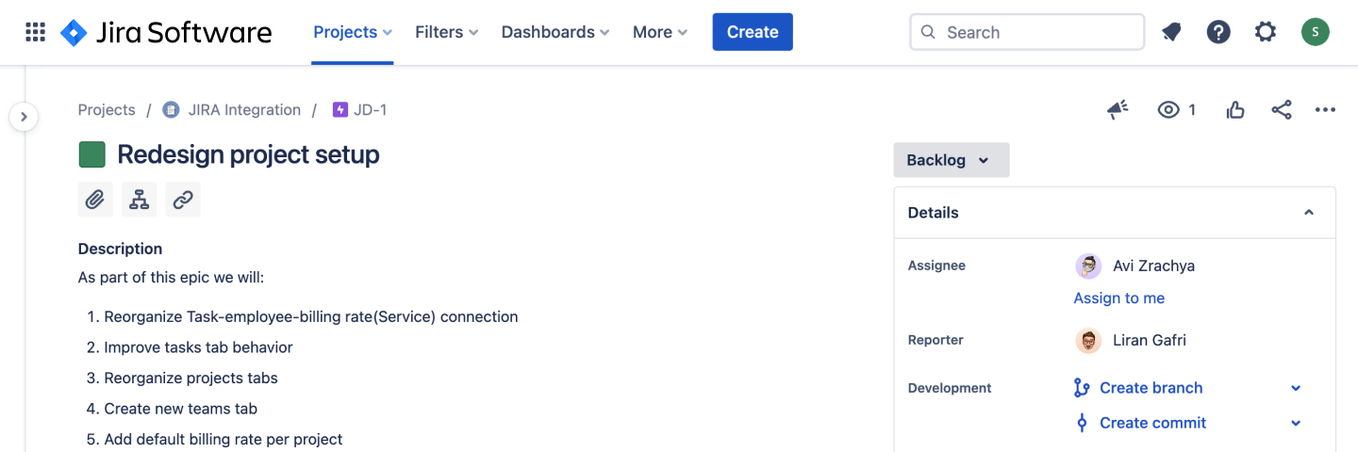Expand the Create branch options chevron

tap(1296, 388)
